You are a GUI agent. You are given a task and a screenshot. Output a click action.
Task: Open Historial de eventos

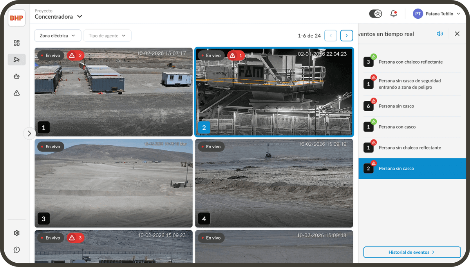[412, 252]
